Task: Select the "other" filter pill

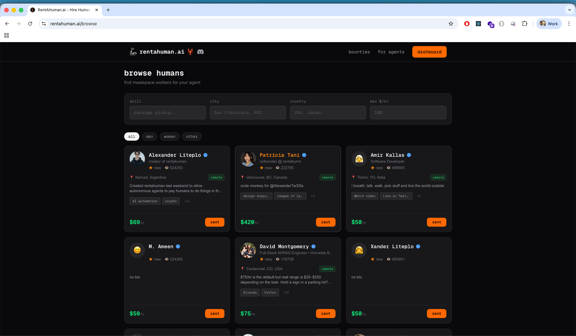Action: [x=192, y=137]
